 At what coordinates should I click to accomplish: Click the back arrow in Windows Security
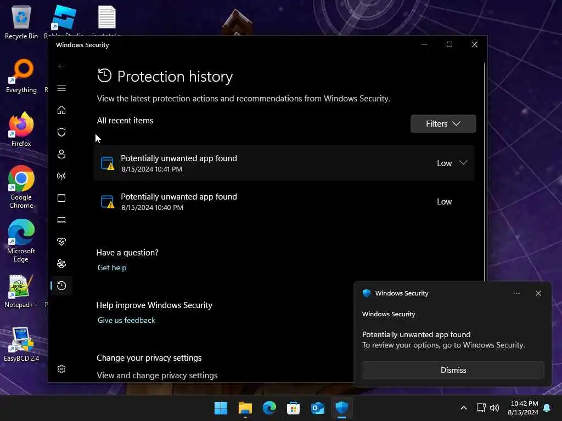tap(61, 66)
